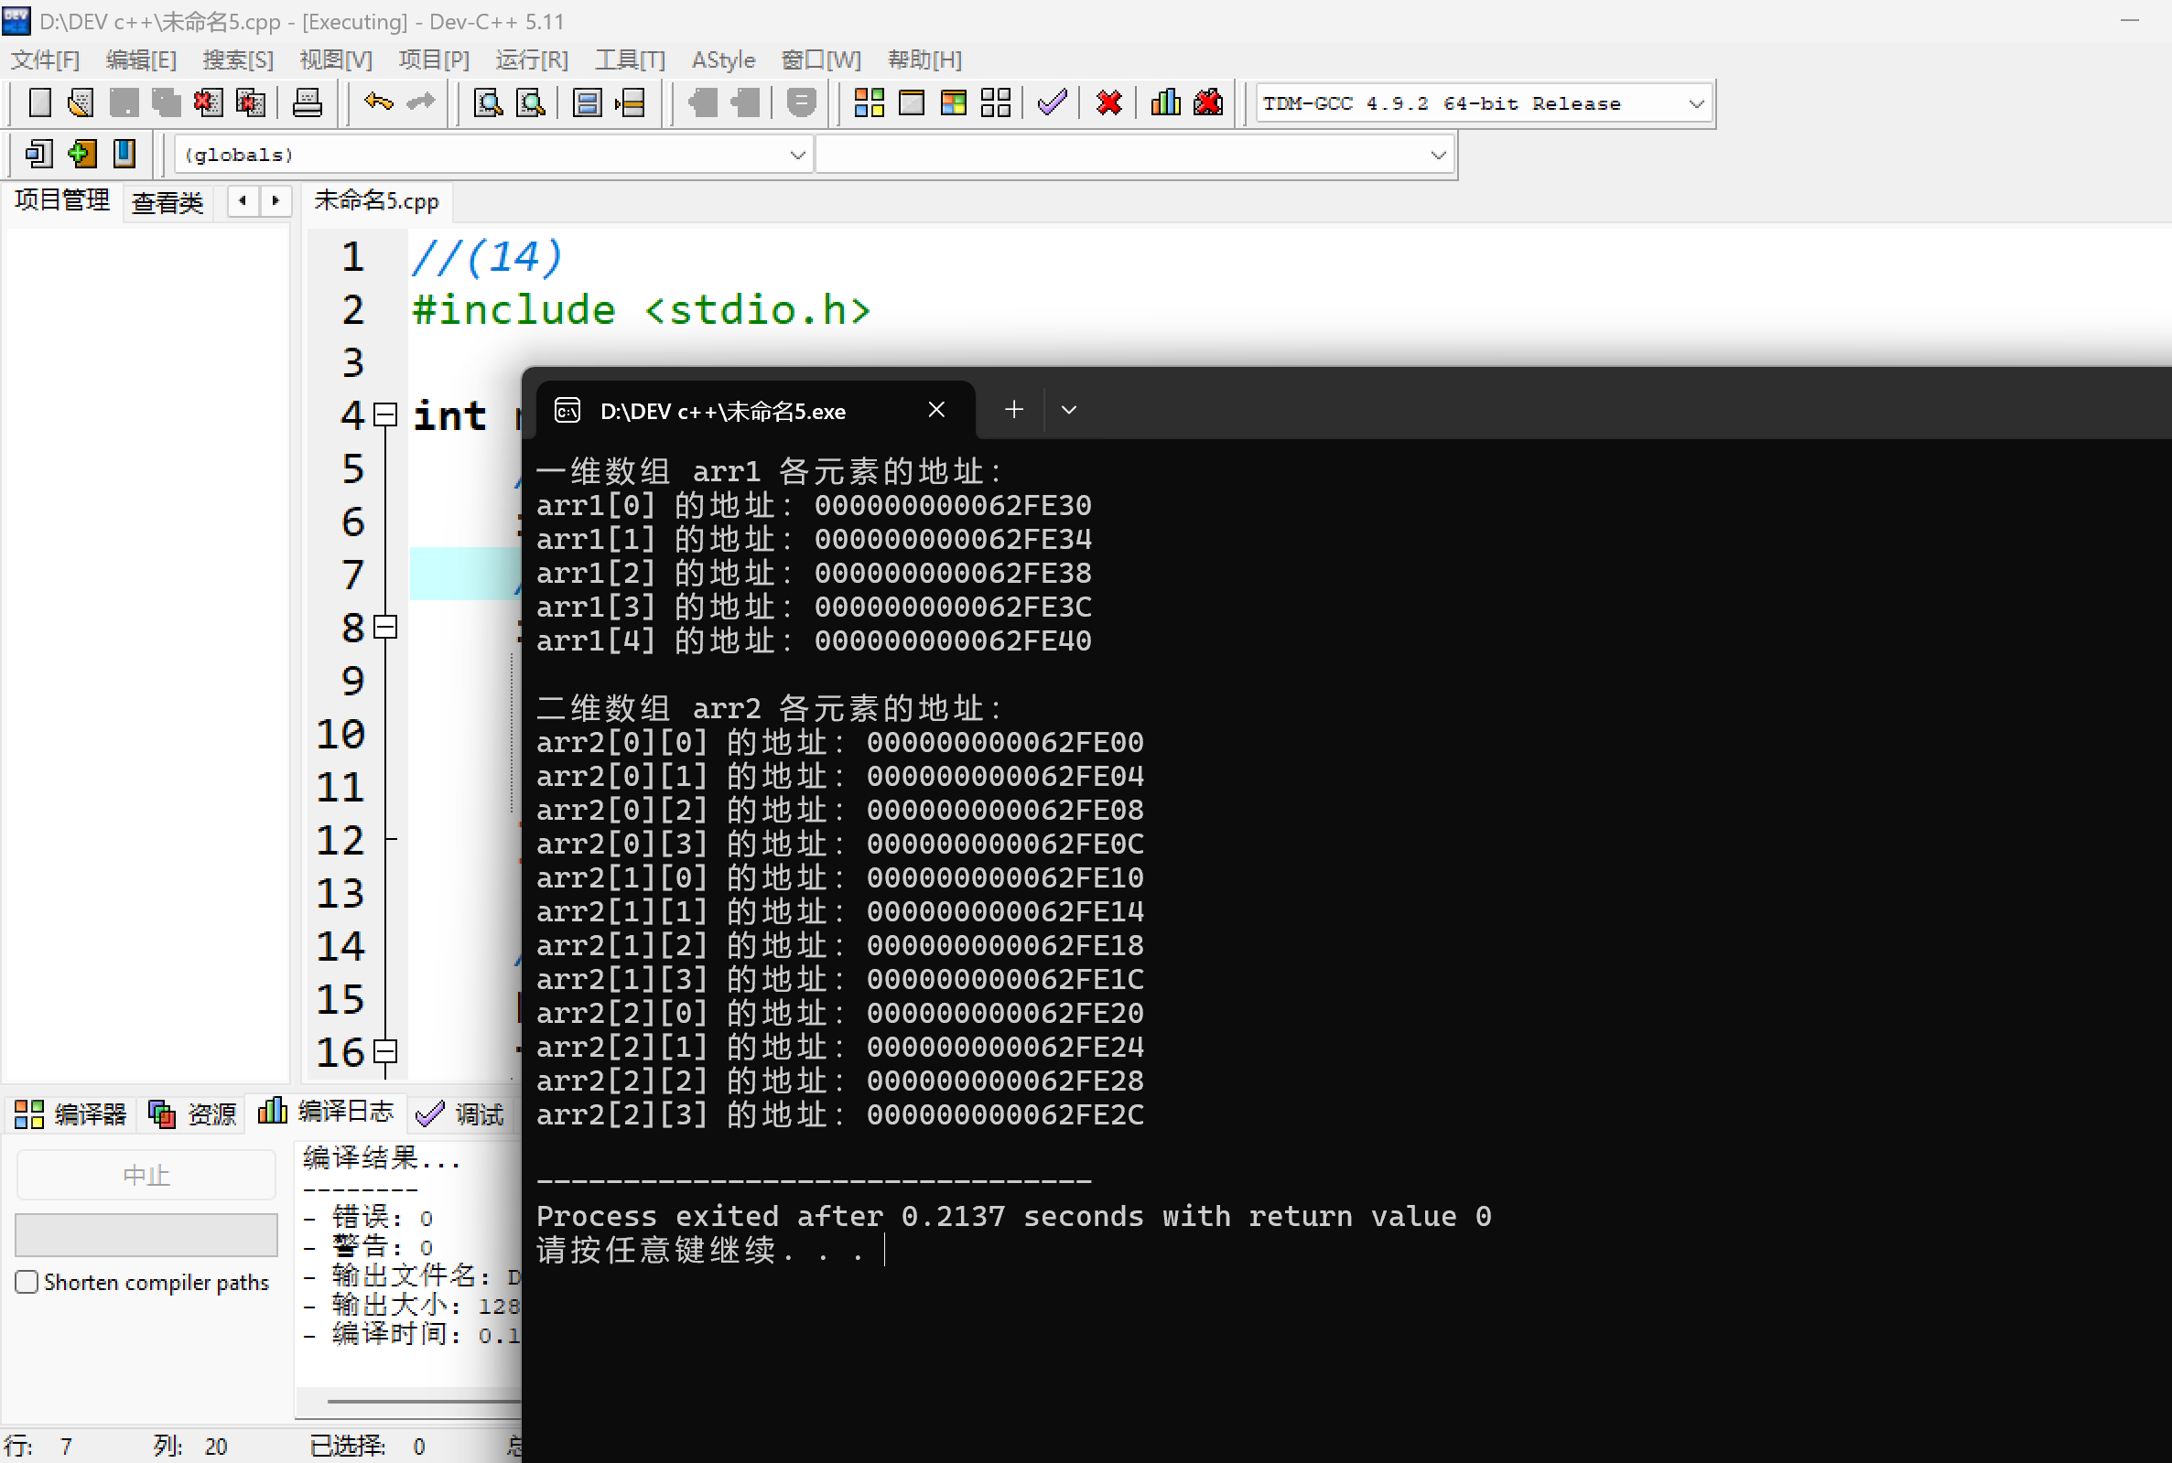Click the compile progress bar
Image resolution: width=2172 pixels, height=1463 pixels.
(x=146, y=1234)
